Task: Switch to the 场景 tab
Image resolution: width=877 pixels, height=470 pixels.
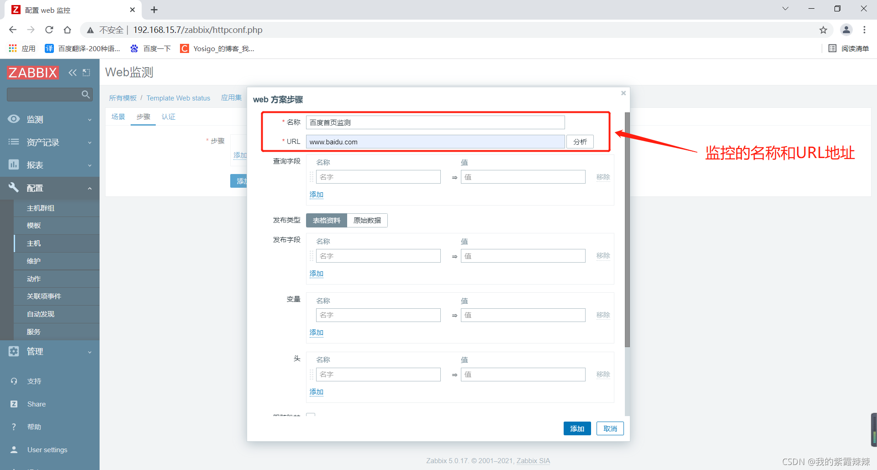Action: tap(118, 117)
